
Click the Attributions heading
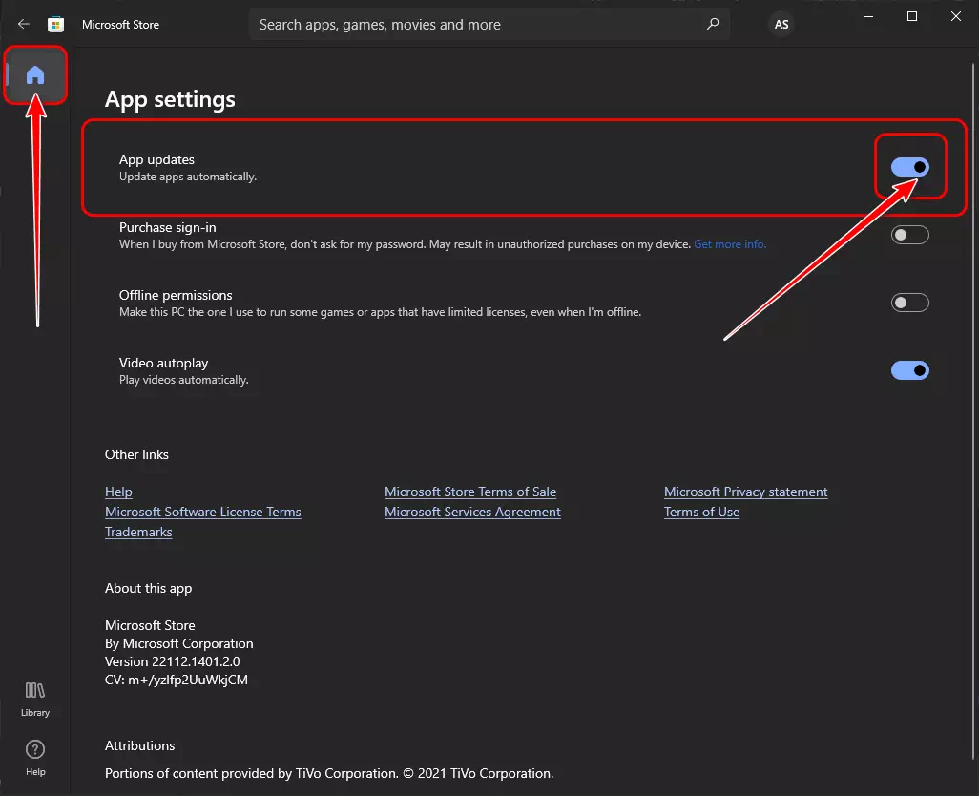[140, 745]
